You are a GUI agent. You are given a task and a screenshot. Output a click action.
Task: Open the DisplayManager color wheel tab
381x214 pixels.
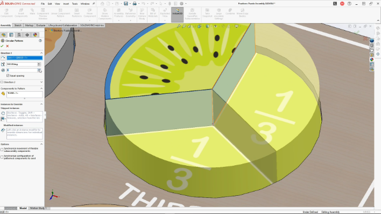35,35
